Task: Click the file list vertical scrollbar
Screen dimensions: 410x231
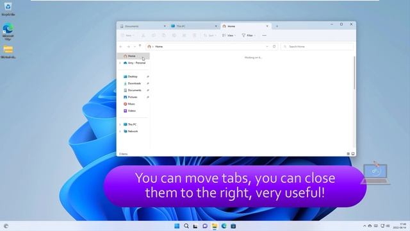Action: (x=354, y=73)
